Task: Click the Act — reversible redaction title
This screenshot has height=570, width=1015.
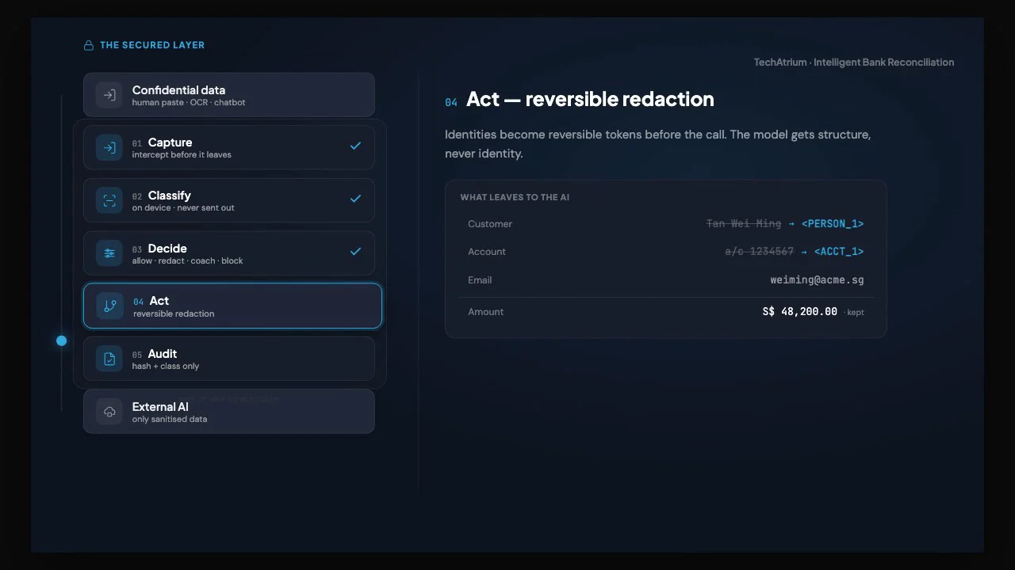Action: [x=590, y=99]
